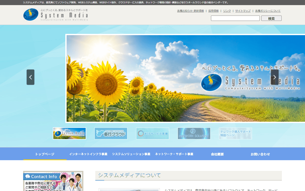The height and width of the screenshot is (191, 305).
Task: Focus the header search input field
Action: pos(235,18)
